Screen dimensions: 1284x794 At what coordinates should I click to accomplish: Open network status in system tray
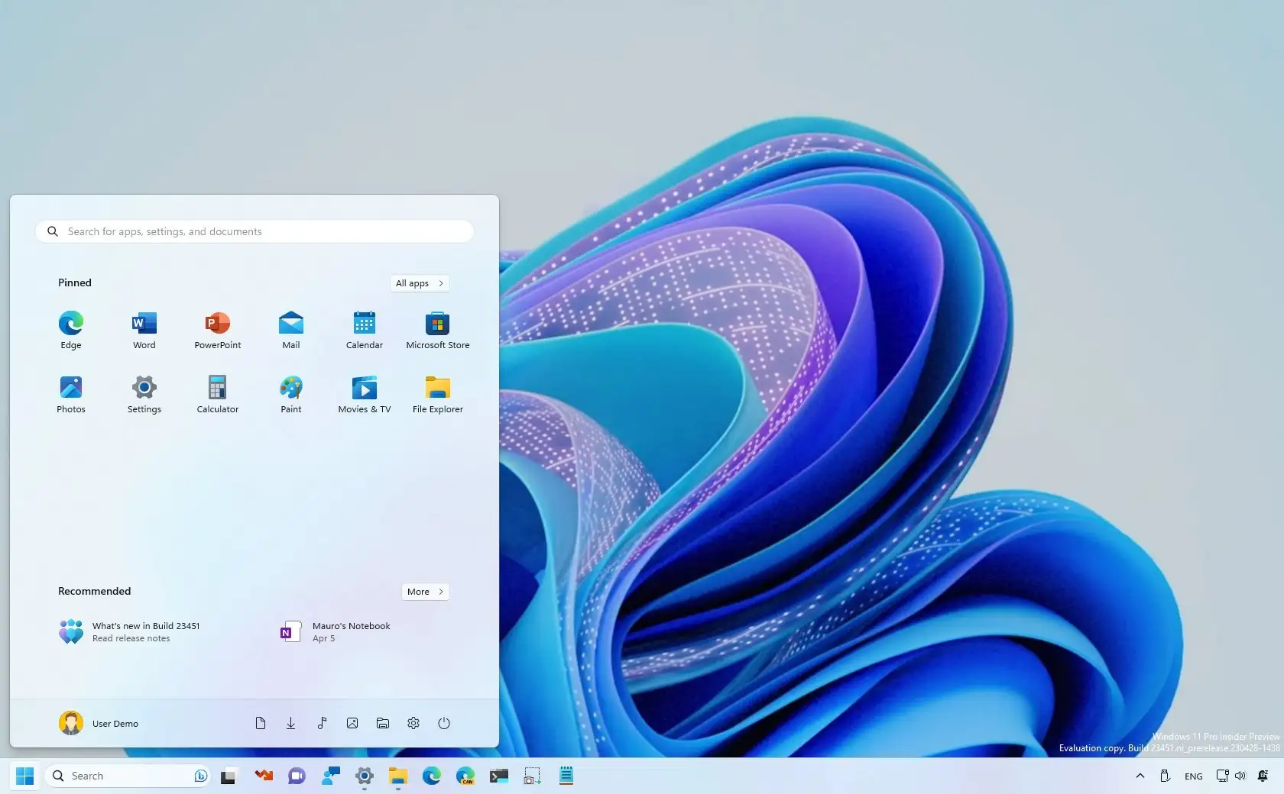click(1222, 776)
